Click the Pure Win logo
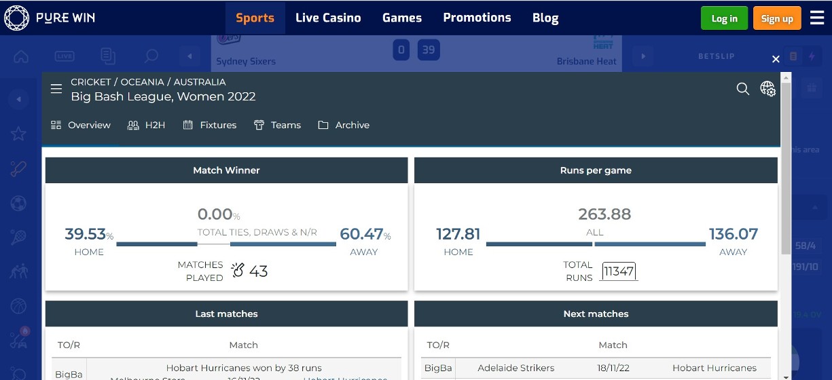832x380 pixels. tap(49, 18)
